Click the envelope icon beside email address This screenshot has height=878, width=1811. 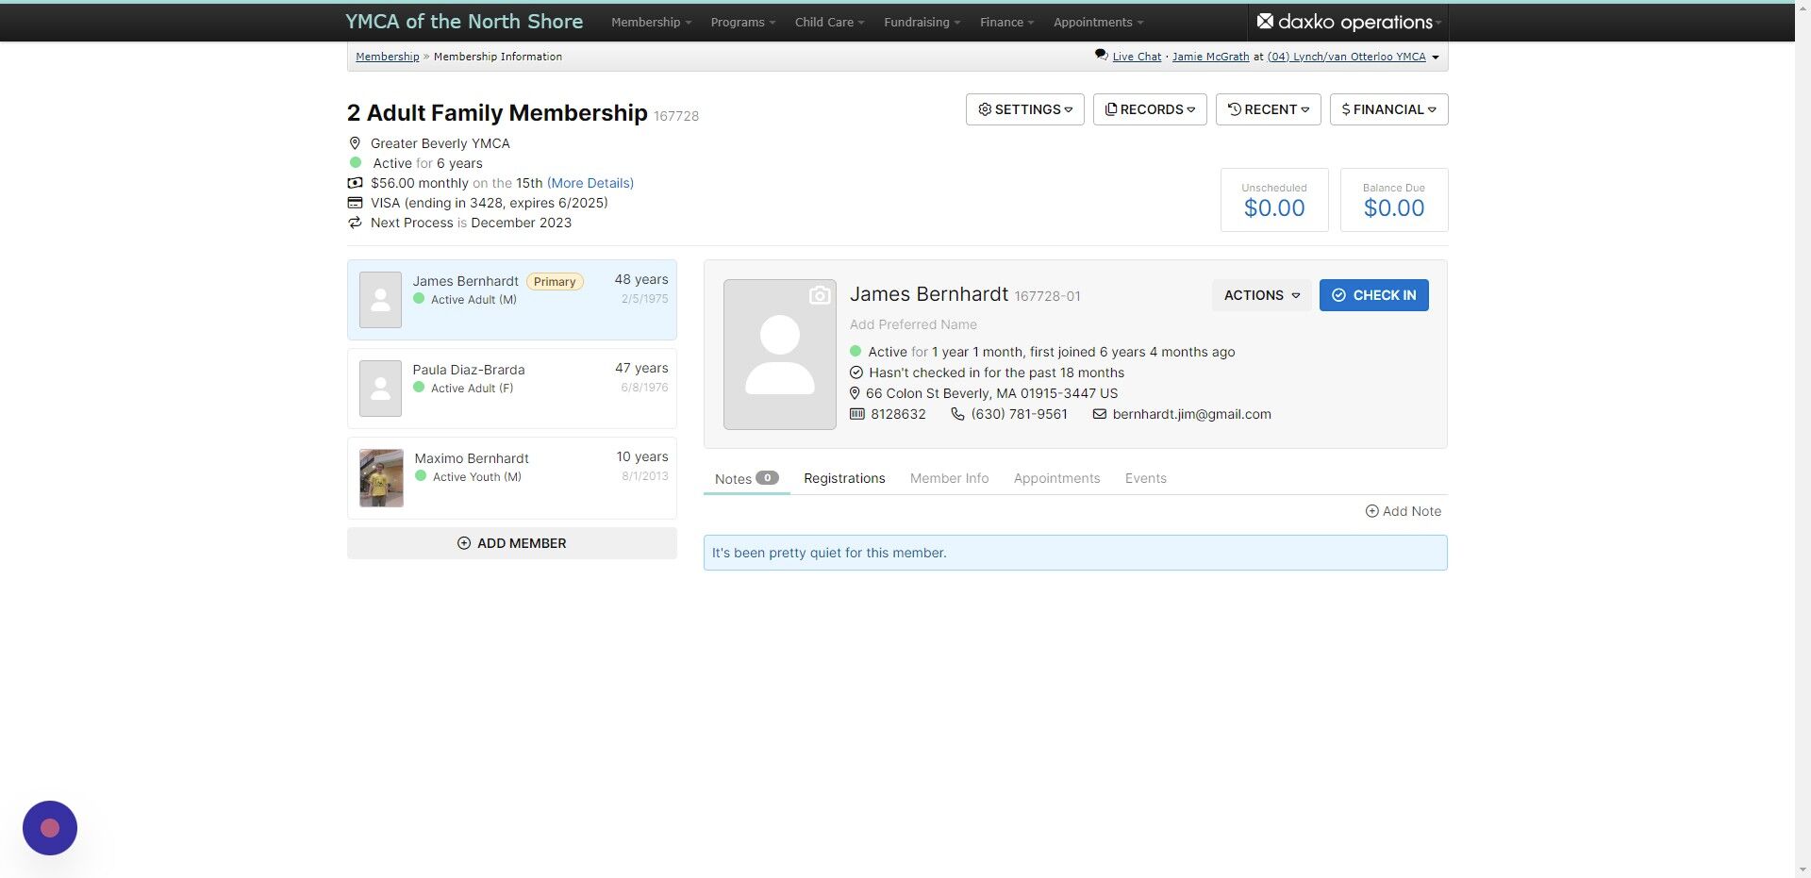tap(1099, 414)
